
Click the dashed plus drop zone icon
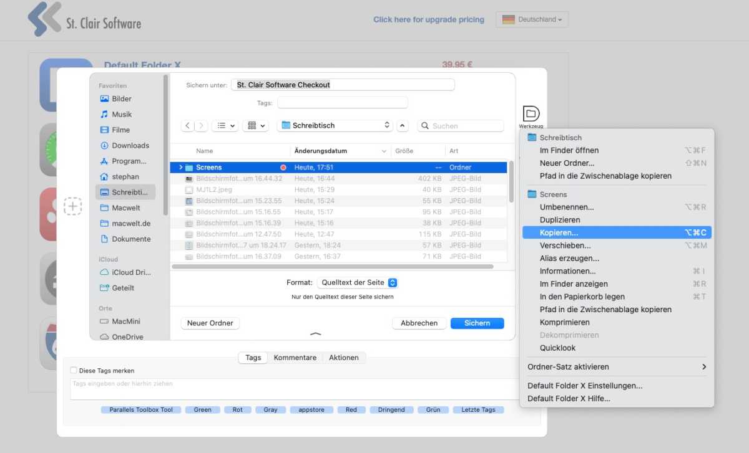[x=73, y=206]
